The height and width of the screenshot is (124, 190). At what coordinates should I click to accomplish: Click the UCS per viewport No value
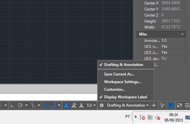coord(173,58)
